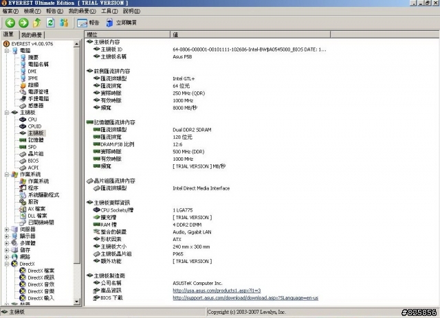Screen dimensions: 440x318
Task: Click the yellow up-level arrow icon
Action: 37,23
